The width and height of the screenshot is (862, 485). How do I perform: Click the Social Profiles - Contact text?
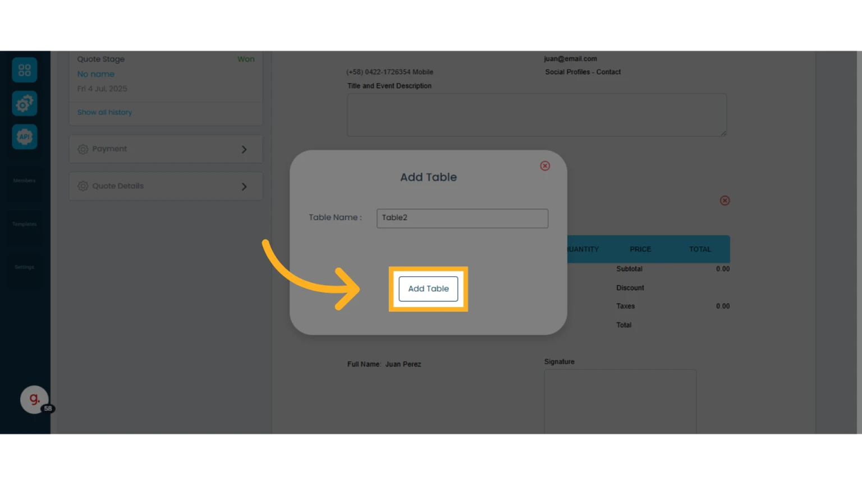[x=583, y=72]
